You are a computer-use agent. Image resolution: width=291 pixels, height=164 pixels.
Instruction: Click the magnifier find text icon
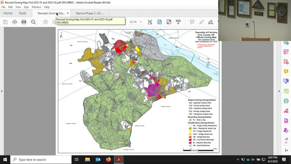pyautogui.click(x=33, y=22)
